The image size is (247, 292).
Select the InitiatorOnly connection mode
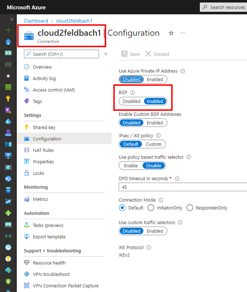pos(151,208)
